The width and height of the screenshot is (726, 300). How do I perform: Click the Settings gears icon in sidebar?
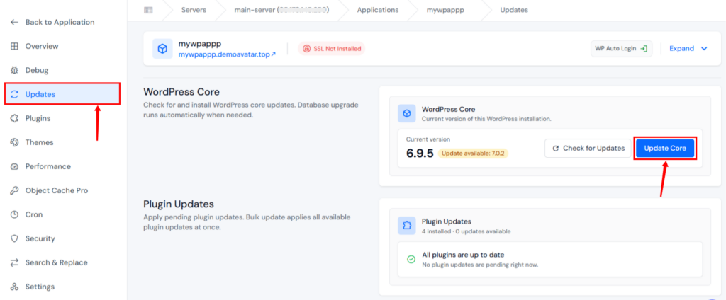[x=15, y=287]
